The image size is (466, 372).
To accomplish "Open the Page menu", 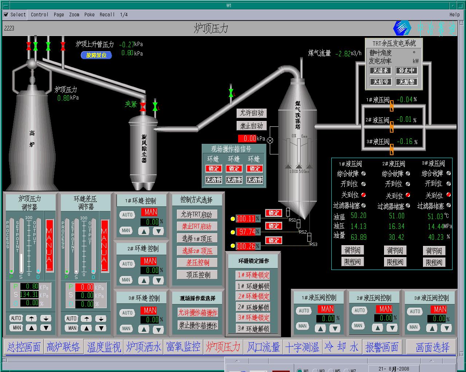I will tap(59, 15).
